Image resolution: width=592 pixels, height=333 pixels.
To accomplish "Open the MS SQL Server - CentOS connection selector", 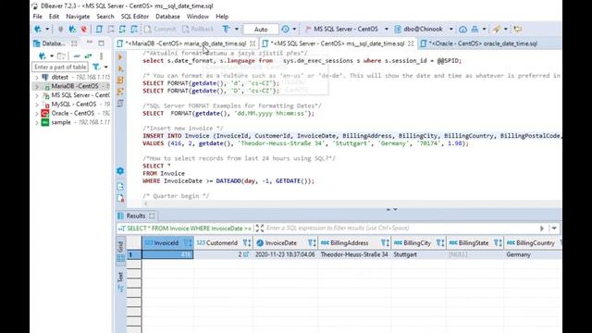I will [x=346, y=29].
